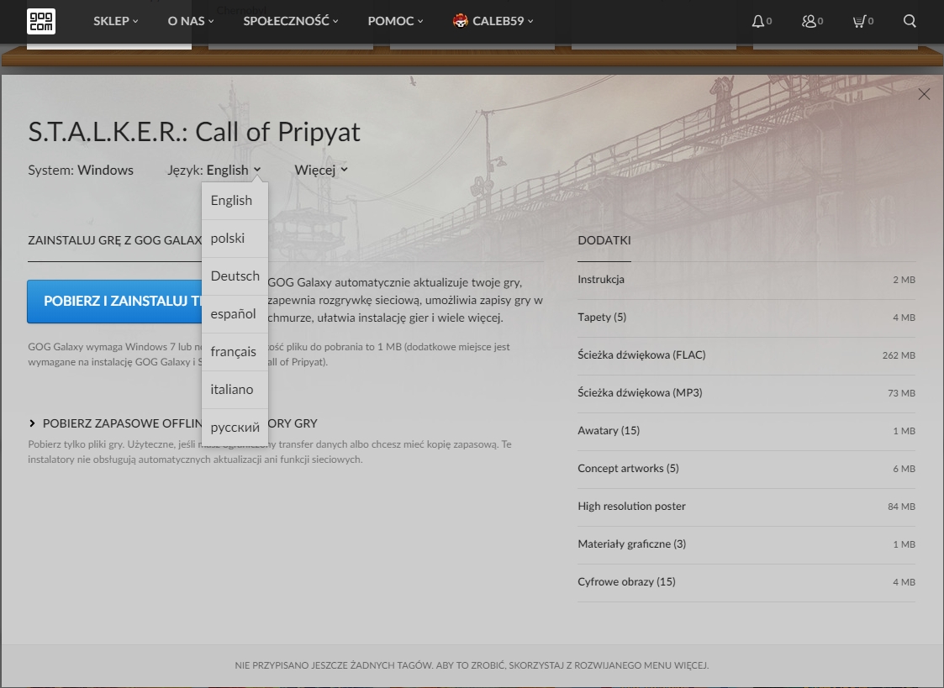Open the friends icon in header
Screen dimensions: 944x688
[809, 21]
